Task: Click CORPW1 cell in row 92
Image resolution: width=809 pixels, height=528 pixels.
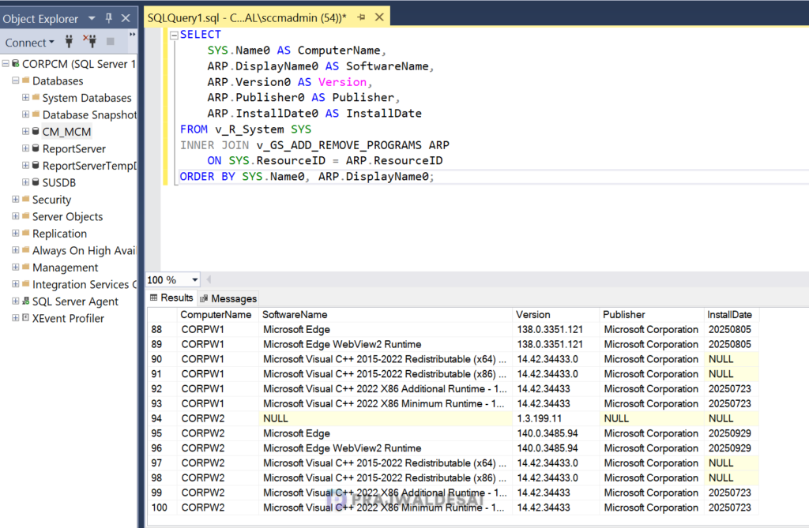Action: 219,389
